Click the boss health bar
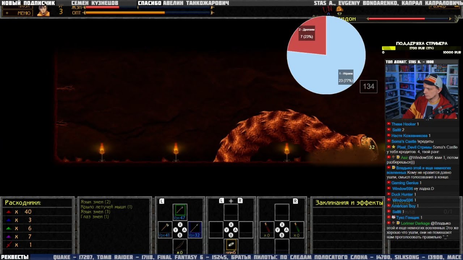Image resolution: width=463 pixels, height=260 pixels. pos(410,18)
